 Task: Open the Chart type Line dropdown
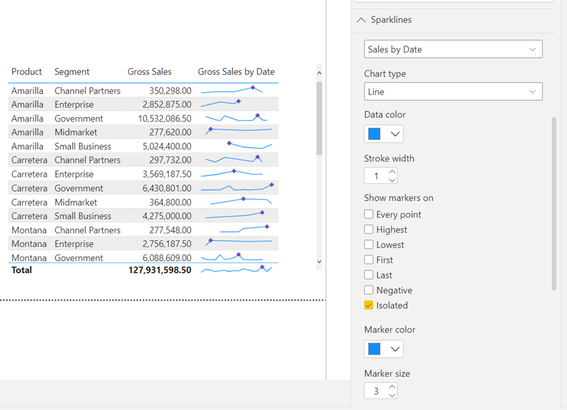pos(453,92)
